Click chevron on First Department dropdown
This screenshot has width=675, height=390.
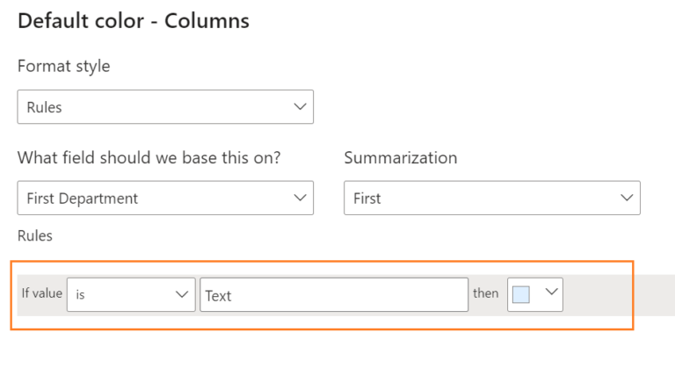(300, 198)
